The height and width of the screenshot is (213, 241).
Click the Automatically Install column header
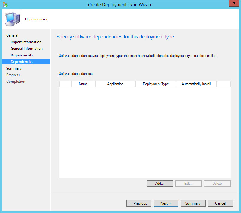196,84
